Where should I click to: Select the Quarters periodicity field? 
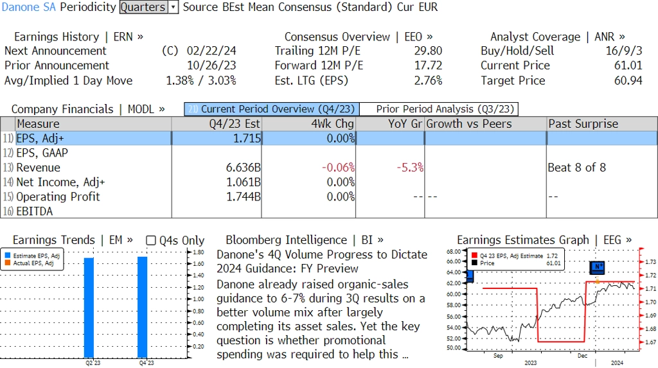coord(143,7)
